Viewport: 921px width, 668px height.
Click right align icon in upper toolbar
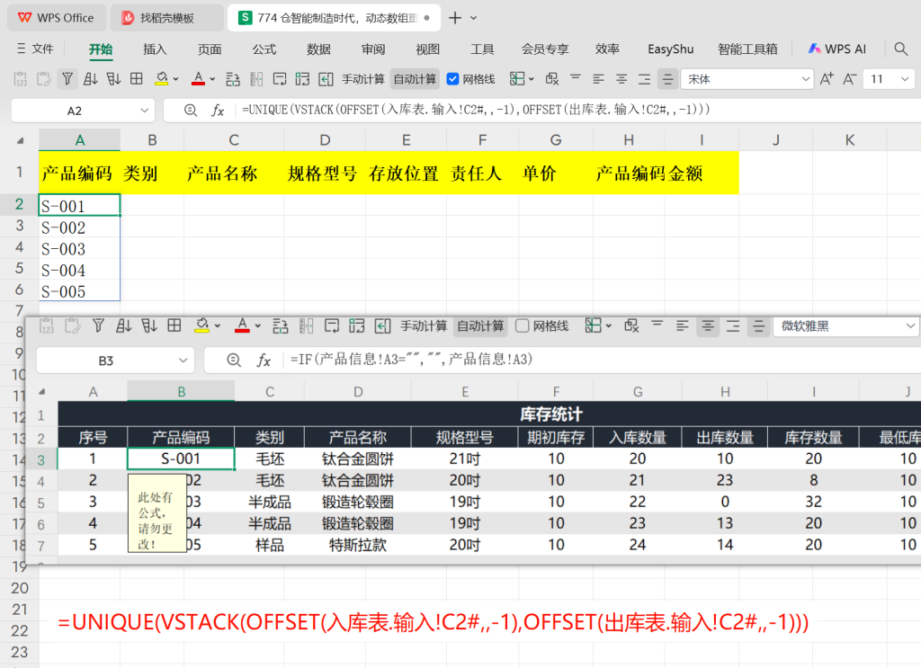click(644, 78)
